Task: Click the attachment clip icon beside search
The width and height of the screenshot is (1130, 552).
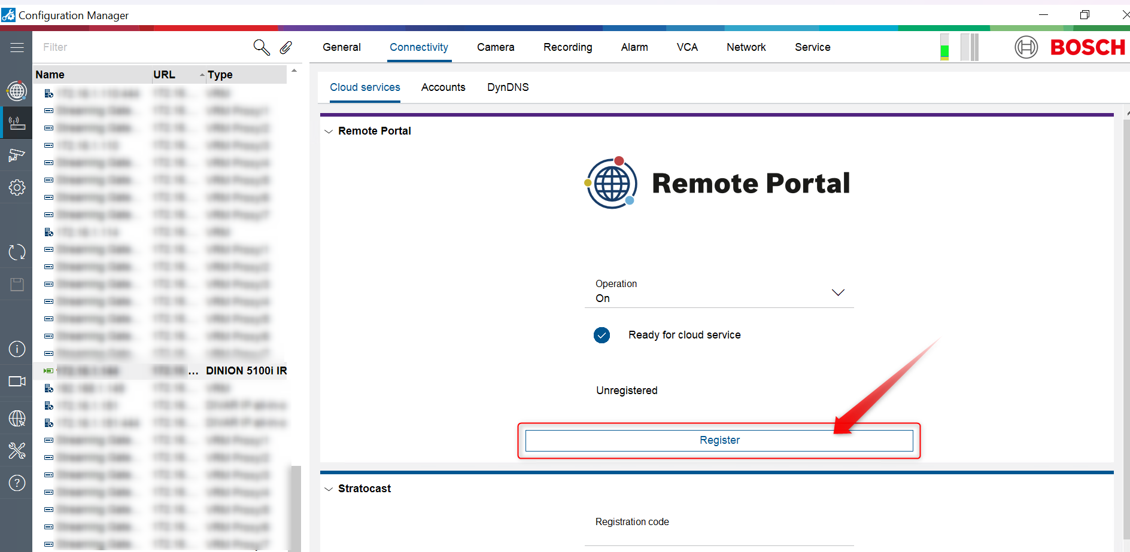Action: click(285, 47)
